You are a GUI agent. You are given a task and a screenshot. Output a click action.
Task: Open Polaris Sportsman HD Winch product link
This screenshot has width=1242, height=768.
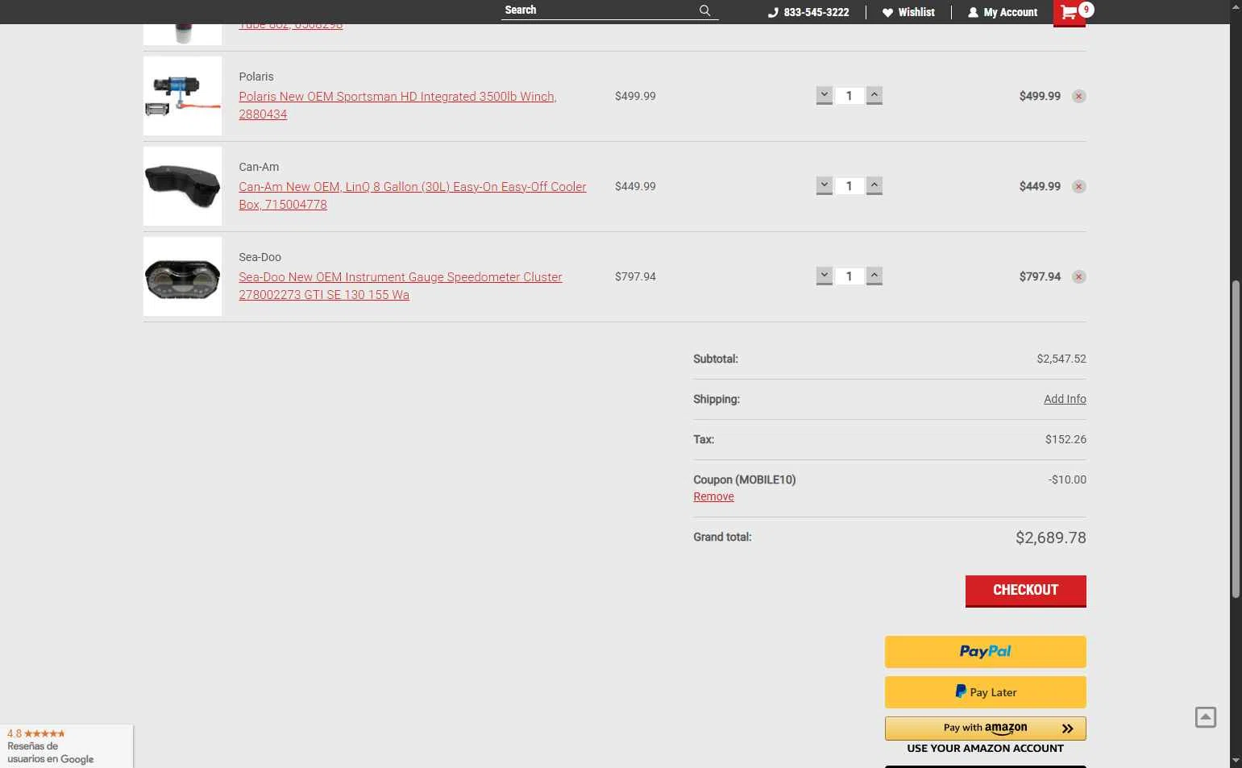[x=397, y=105]
